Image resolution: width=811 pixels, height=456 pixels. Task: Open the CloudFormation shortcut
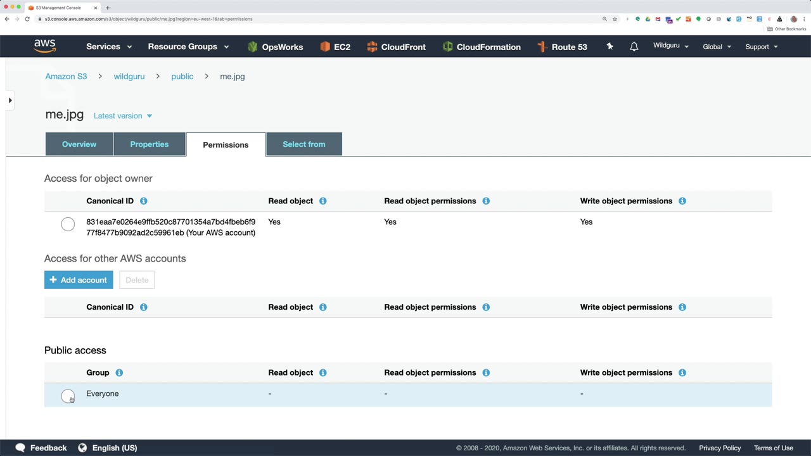click(482, 47)
